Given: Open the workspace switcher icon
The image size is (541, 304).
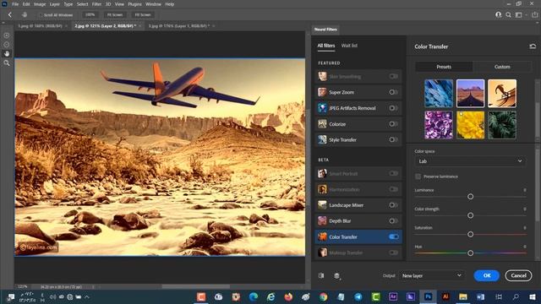Looking at the screenshot, I should click(x=519, y=15).
